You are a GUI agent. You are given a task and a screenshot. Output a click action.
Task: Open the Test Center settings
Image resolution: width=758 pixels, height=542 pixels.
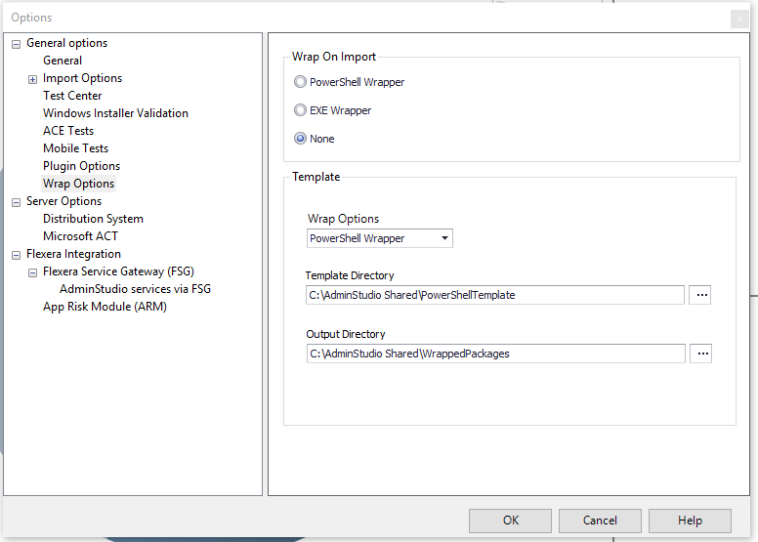point(72,96)
